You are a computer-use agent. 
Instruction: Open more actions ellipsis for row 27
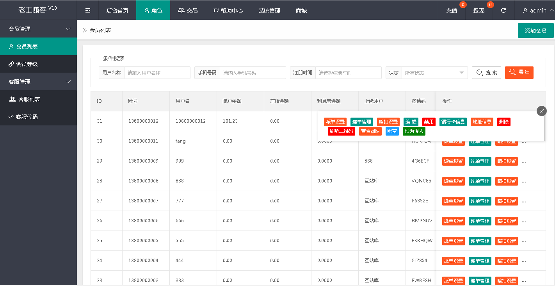[524, 201]
